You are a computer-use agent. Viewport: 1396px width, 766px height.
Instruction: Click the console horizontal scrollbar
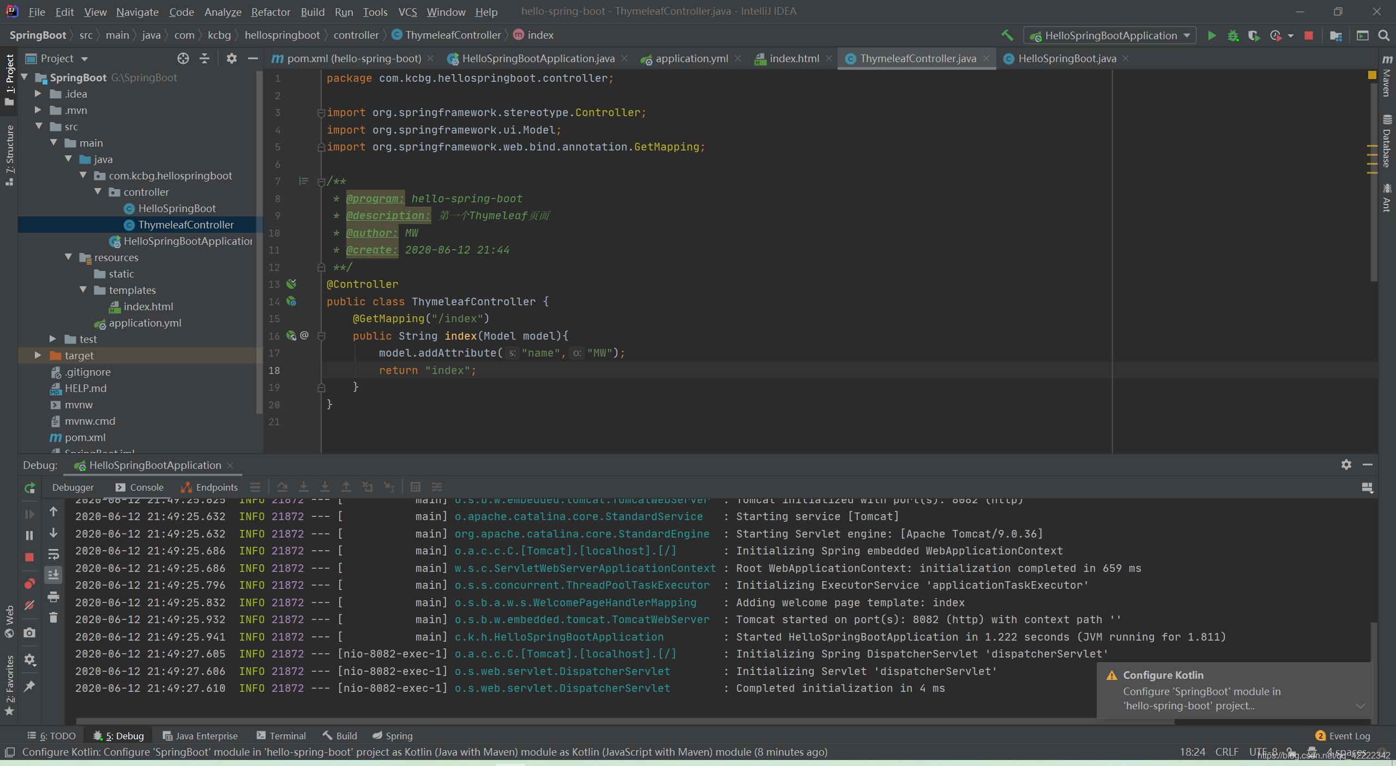[624, 721]
